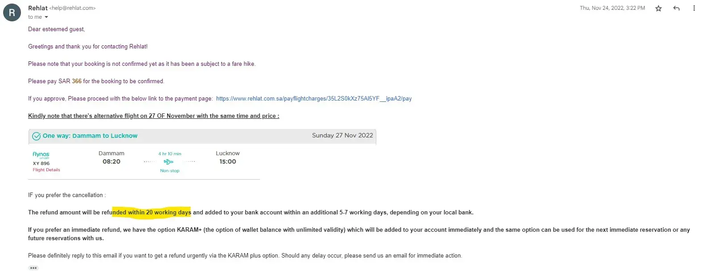The height and width of the screenshot is (278, 704).
Task: Click the "Sunday 27 Nov 2022" flight date
Action: (342, 135)
